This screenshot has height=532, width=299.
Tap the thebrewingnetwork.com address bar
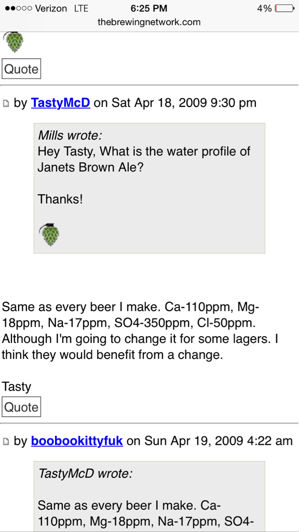(149, 22)
